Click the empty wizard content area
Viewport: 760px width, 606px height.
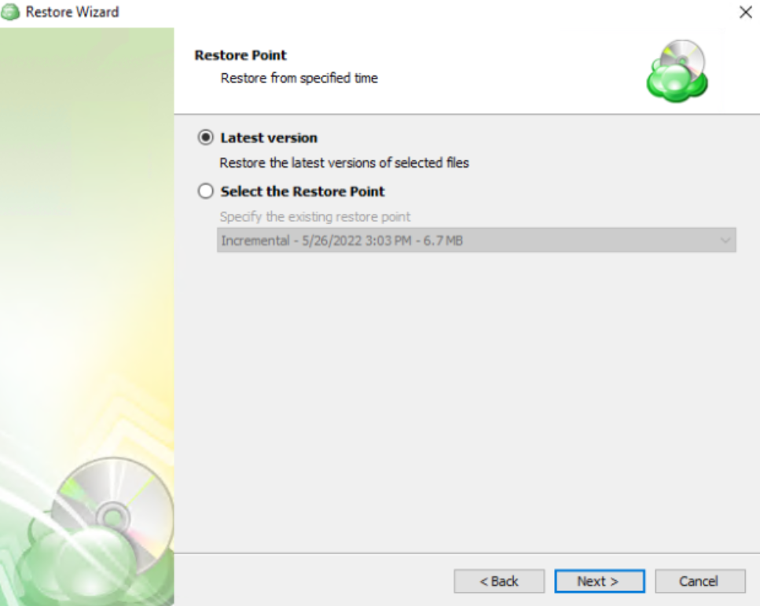pos(467,402)
